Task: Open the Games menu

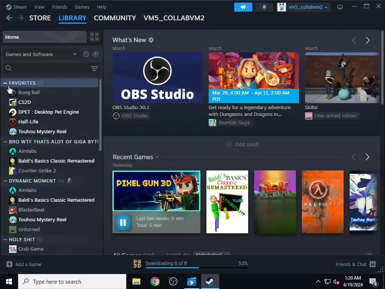Action: click(82, 7)
